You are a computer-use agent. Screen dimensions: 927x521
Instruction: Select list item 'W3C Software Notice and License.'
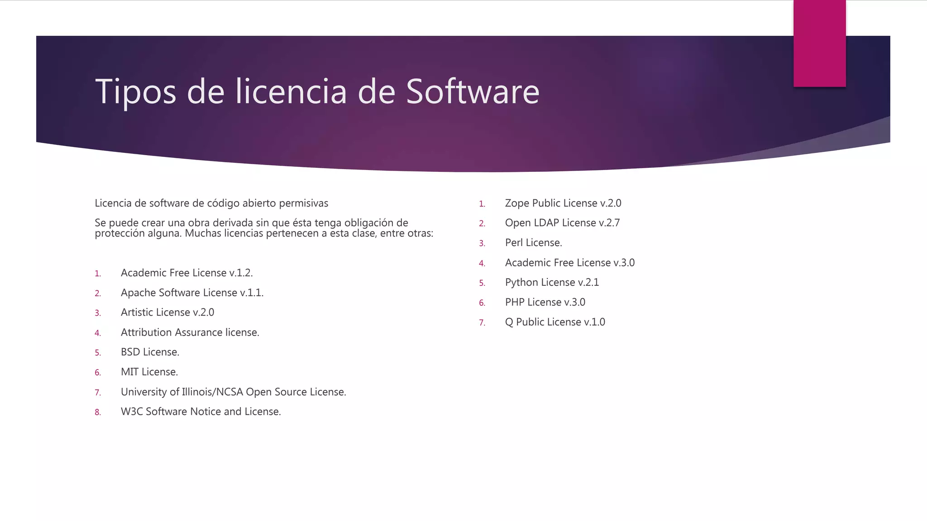[x=201, y=412]
